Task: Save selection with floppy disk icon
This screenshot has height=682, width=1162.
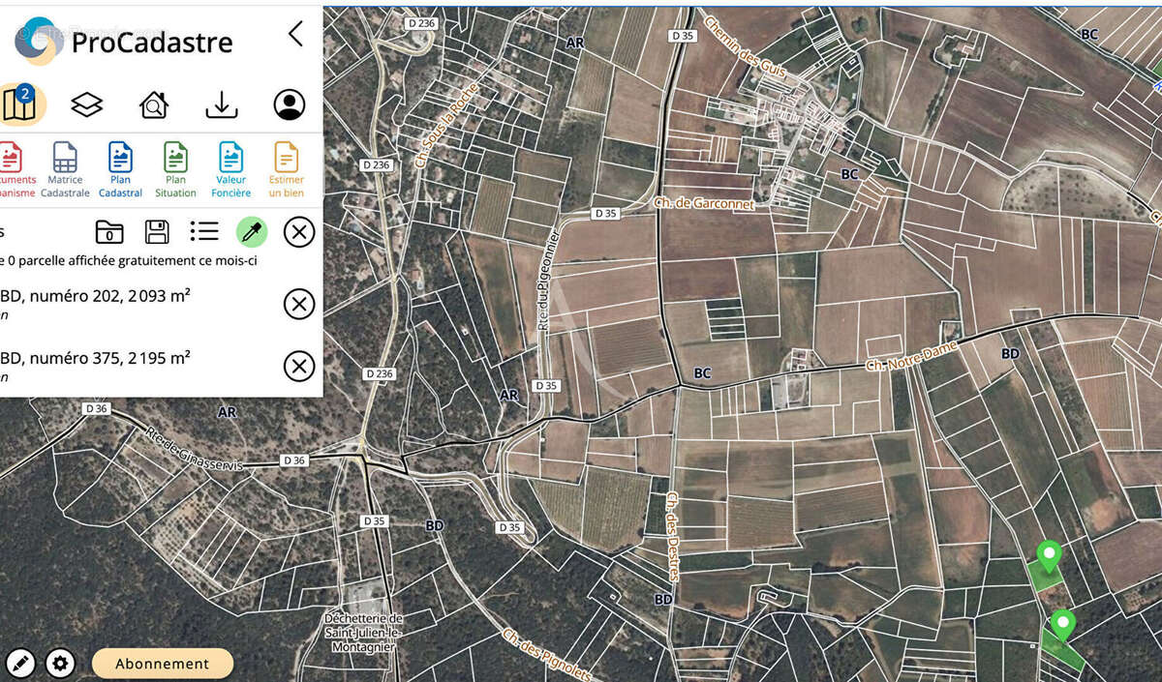Action: point(157,231)
